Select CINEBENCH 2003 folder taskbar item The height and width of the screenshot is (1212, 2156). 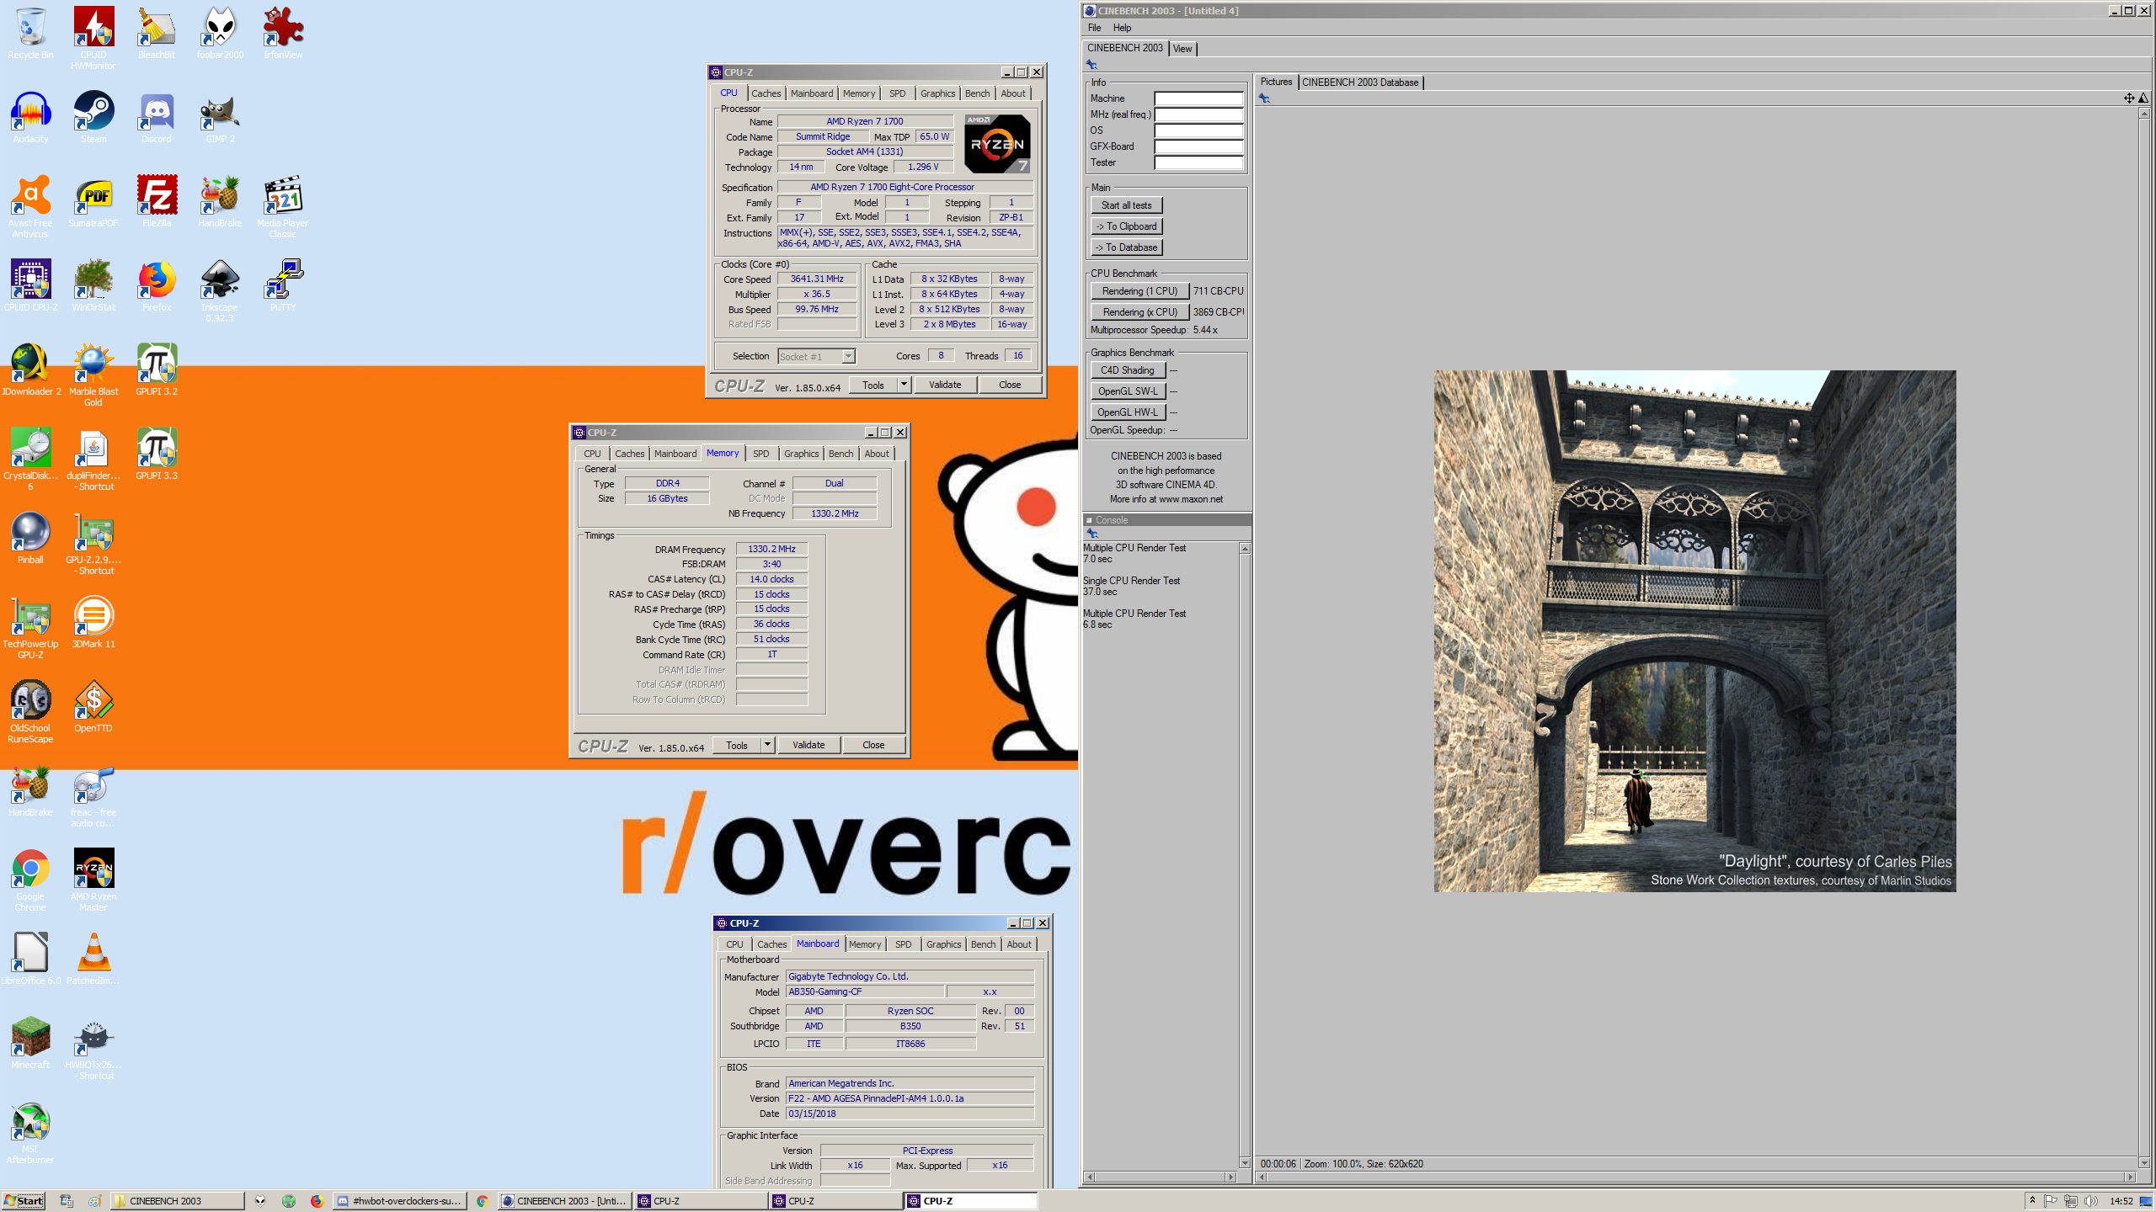[178, 1201]
